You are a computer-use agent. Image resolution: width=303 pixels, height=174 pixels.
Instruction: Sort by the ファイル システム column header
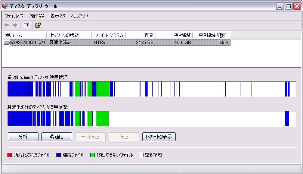pyautogui.click(x=108, y=35)
